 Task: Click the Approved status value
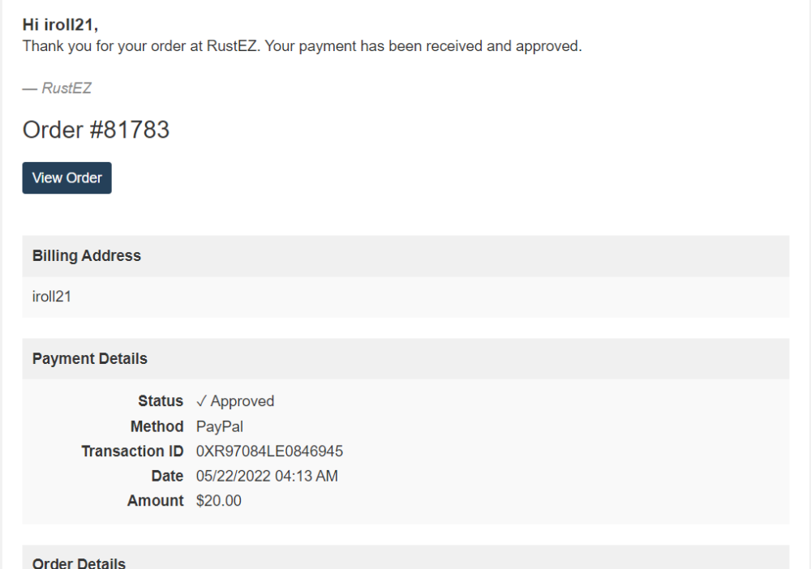(242, 401)
